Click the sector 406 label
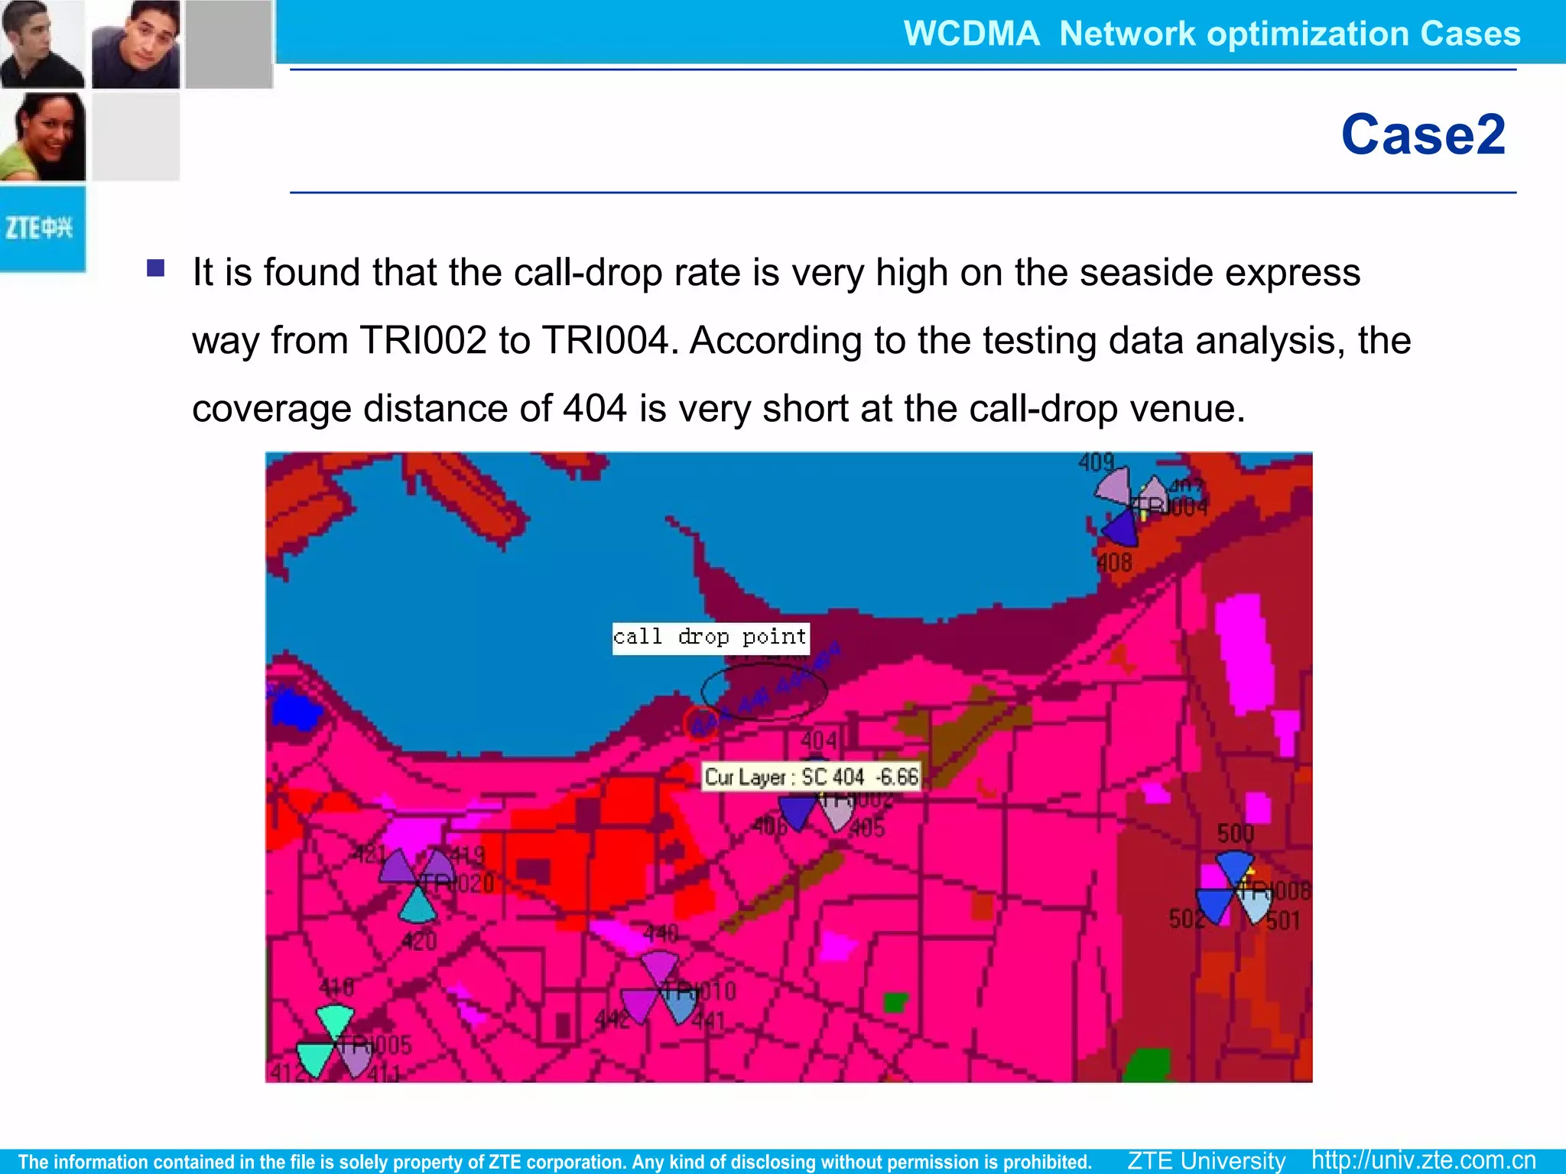This screenshot has width=1566, height=1174. [769, 826]
